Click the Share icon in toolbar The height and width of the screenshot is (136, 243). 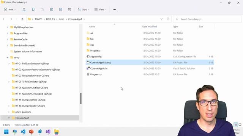tap(60, 9)
